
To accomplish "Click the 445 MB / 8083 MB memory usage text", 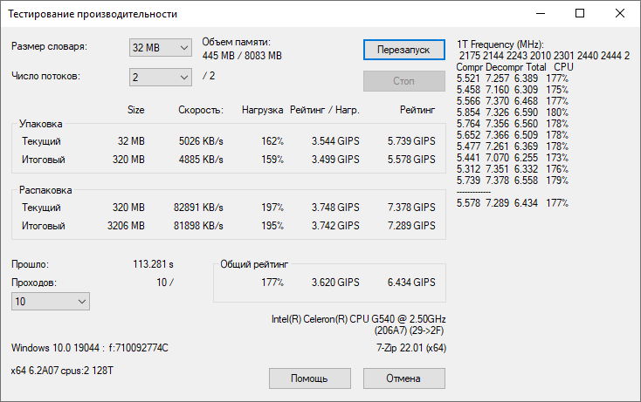I will [242, 55].
